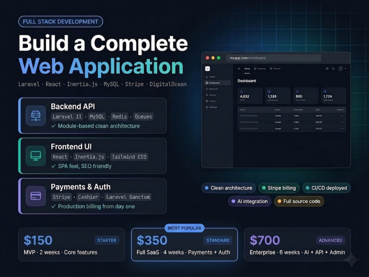Image resolution: width=369 pixels, height=277 pixels.
Task: Click the white app logo in the dashboard sidebar
Action: point(207,69)
